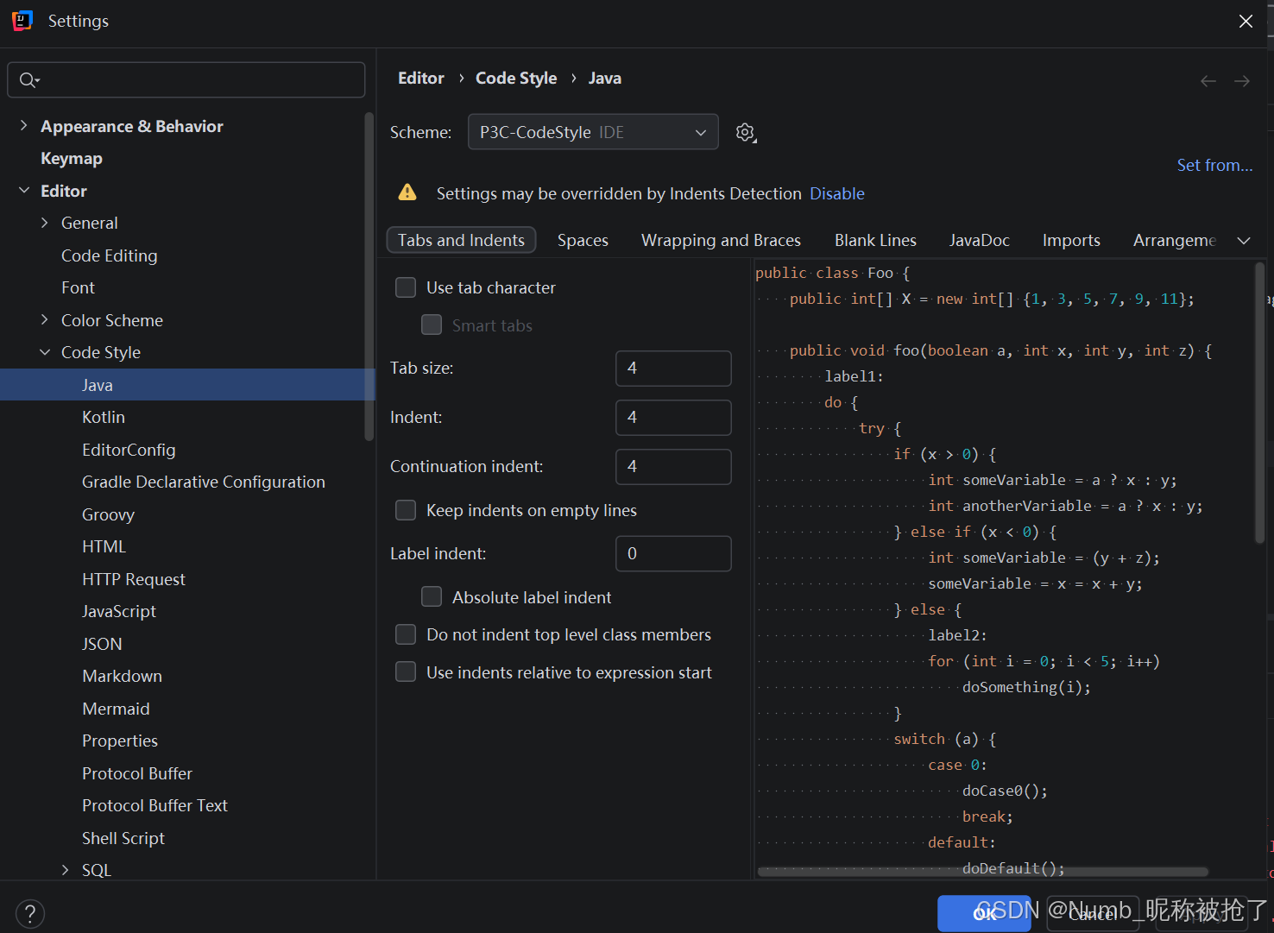Viewport: 1274px width, 933px height.
Task: Open the JavaDoc tab
Action: pos(980,240)
